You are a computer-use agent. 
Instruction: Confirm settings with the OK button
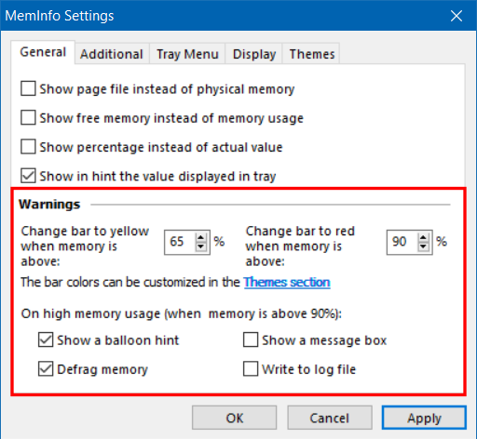click(235, 418)
